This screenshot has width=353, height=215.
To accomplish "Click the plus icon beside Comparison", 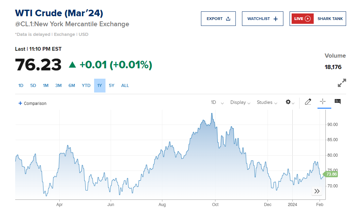I will (x=20, y=103).
